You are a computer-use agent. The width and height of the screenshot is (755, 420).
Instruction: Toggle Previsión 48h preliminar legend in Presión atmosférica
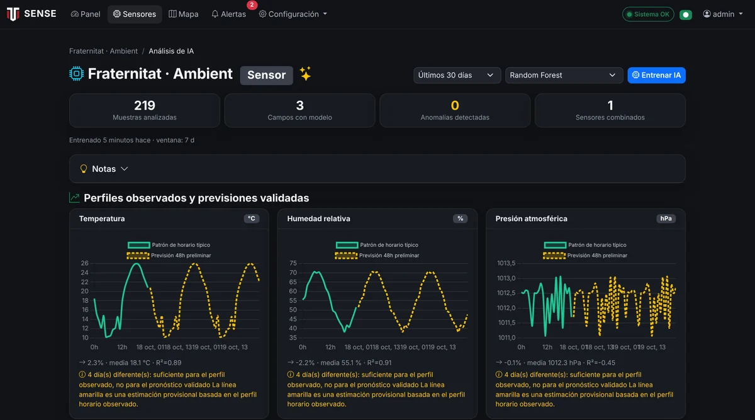pos(585,256)
